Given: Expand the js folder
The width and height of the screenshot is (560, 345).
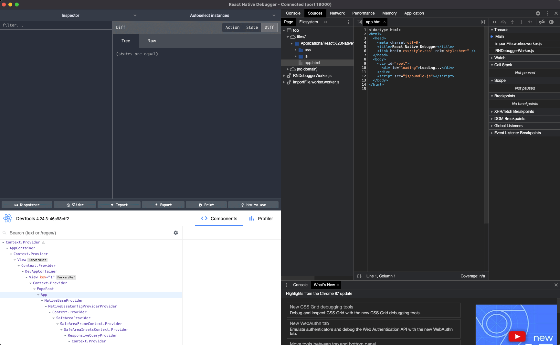Looking at the screenshot, I should 295,56.
